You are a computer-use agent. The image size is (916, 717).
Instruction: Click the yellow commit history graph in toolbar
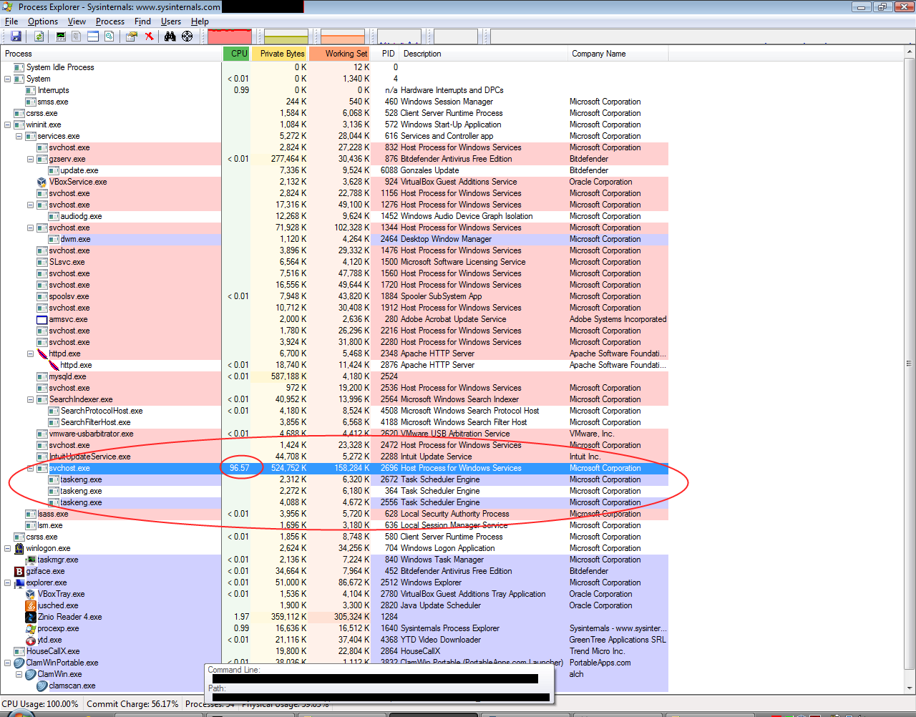tap(286, 36)
